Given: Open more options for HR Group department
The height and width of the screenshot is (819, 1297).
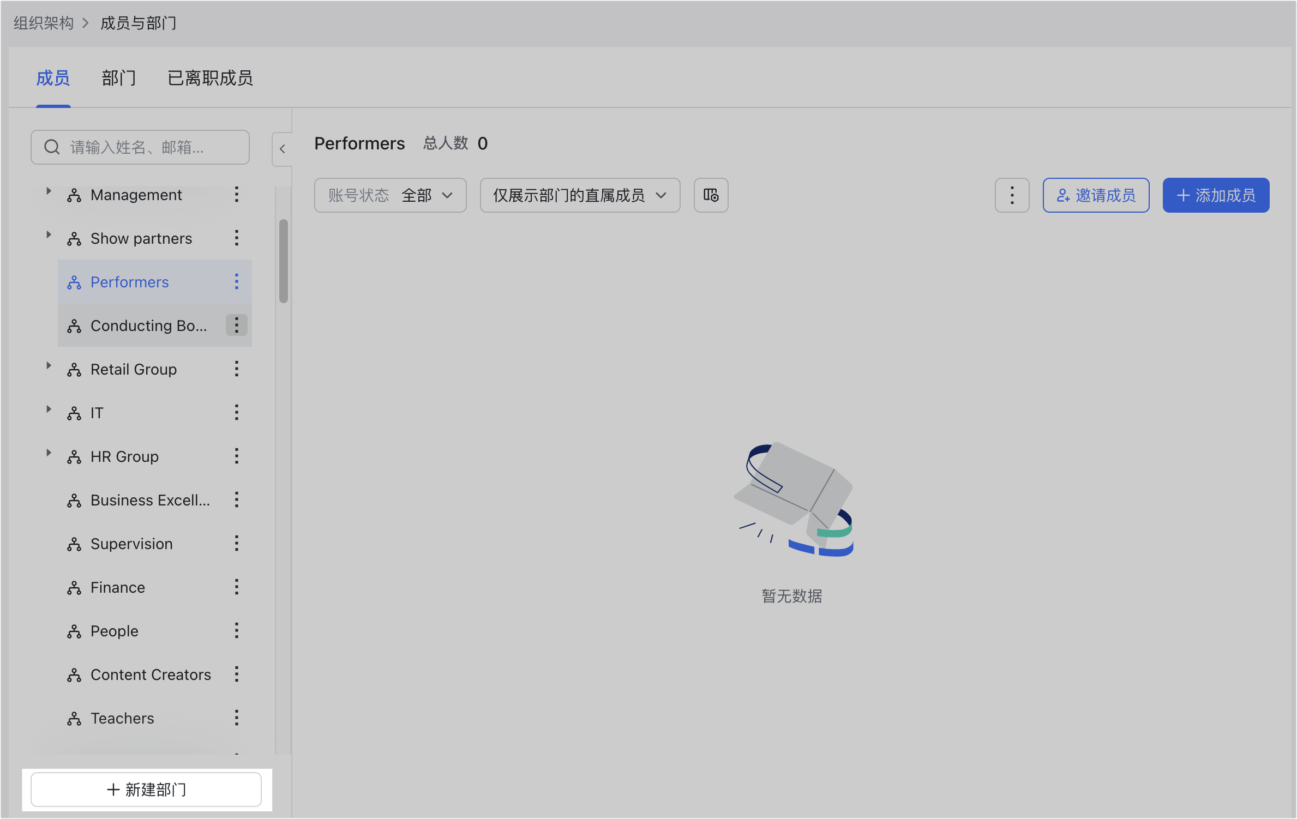Looking at the screenshot, I should point(237,456).
